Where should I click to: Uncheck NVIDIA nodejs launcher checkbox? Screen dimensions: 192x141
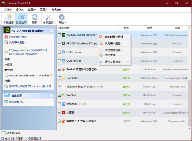(x=59, y=35)
